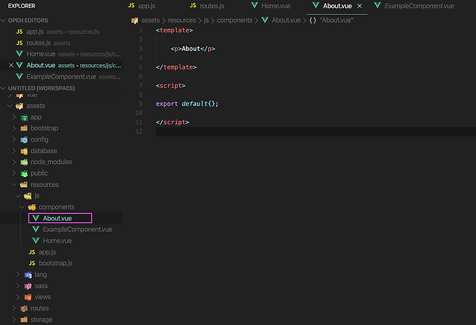Viewport: 476px width, 325px height.
Task: Expand the config folder chevron
Action: pyautogui.click(x=14, y=139)
